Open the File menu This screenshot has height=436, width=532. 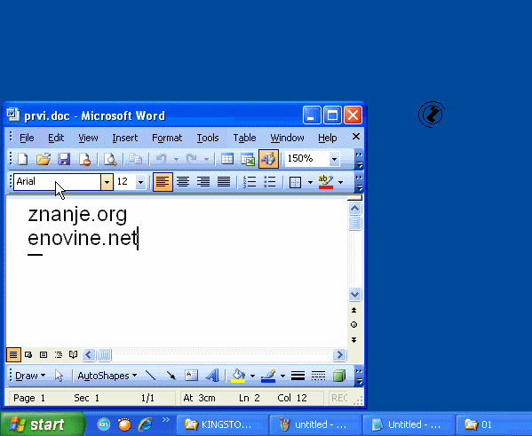pyautogui.click(x=27, y=138)
